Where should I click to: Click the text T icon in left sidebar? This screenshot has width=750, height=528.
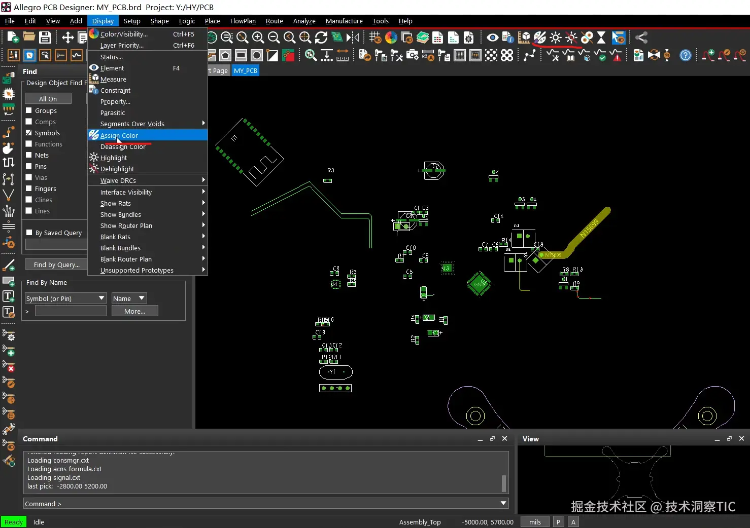pyautogui.click(x=9, y=296)
